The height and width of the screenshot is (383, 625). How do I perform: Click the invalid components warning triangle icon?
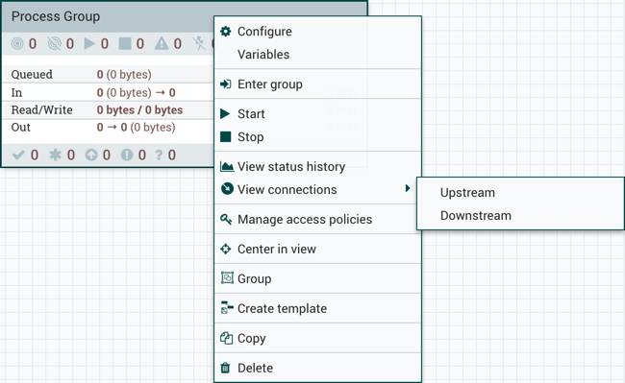[x=162, y=43]
